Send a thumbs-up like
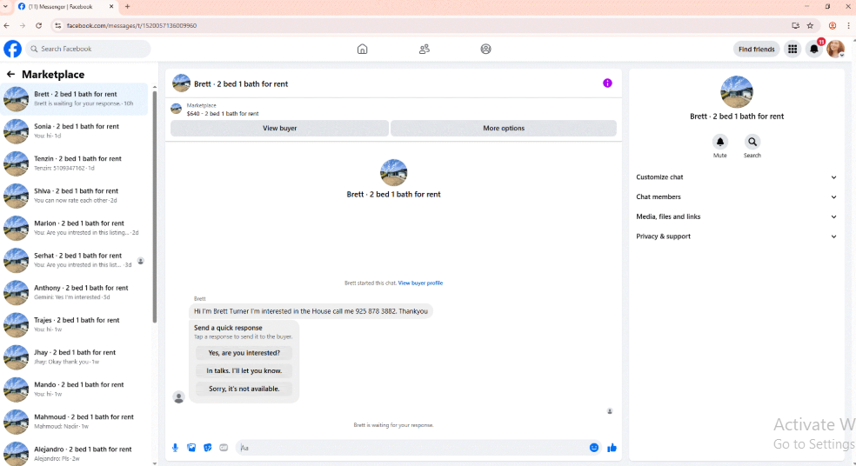 (x=612, y=448)
